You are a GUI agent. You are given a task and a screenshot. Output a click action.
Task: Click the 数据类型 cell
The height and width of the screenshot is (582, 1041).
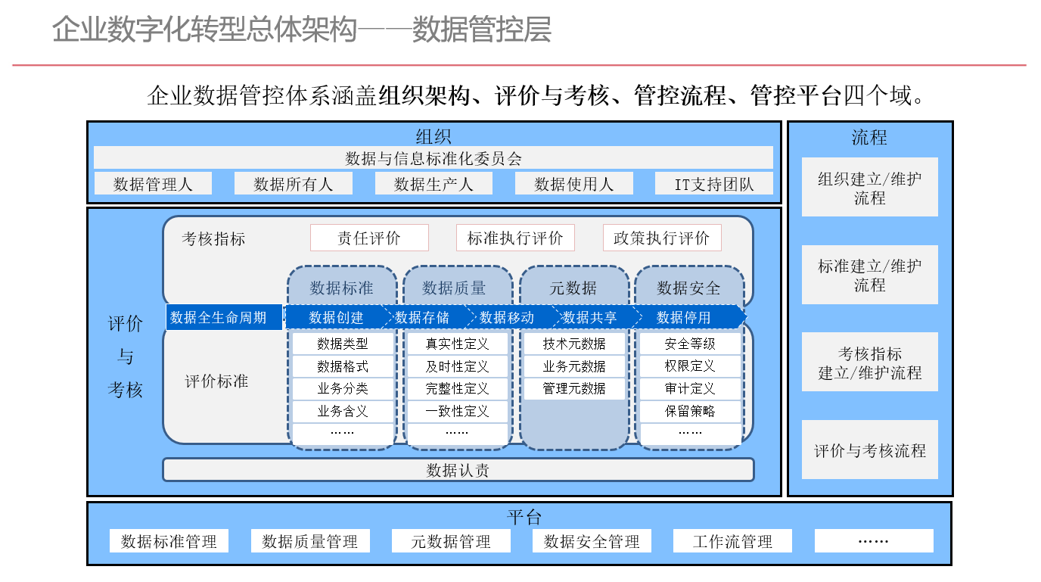pos(343,344)
